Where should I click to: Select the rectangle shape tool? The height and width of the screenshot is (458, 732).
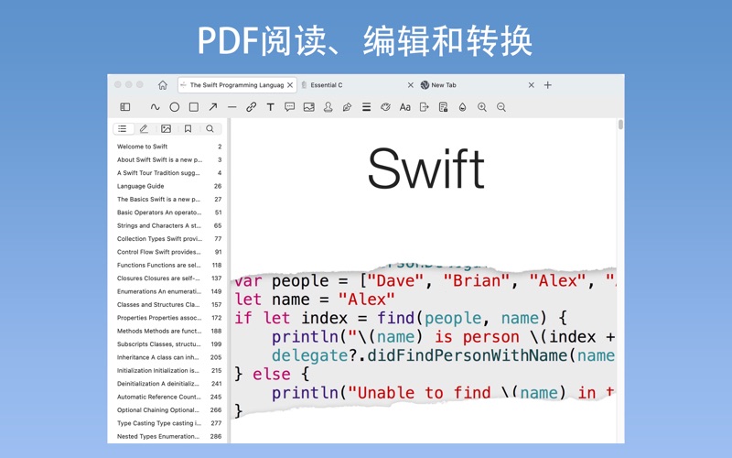coord(193,107)
